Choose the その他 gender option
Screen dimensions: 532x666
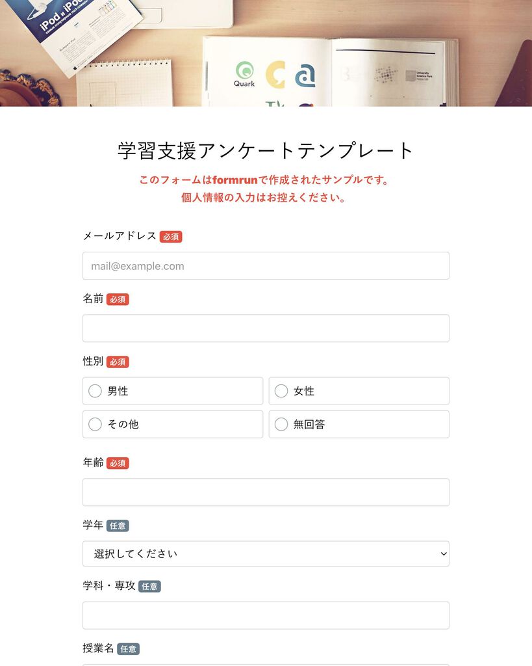(95, 424)
